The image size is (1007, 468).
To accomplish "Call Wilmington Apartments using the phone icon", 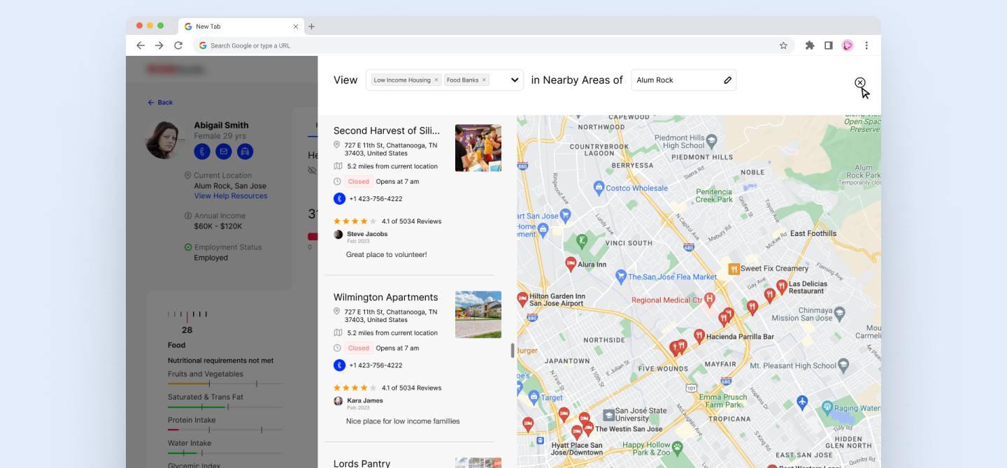I will (x=339, y=365).
